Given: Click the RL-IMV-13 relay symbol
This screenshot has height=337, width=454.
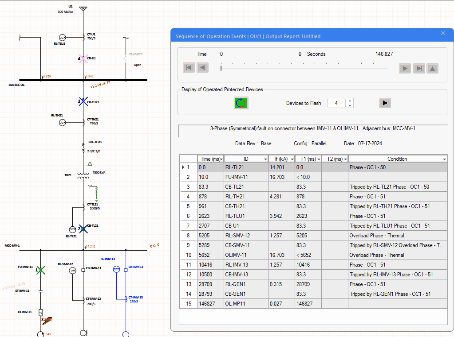Looking at the screenshot, I should 116,269.
